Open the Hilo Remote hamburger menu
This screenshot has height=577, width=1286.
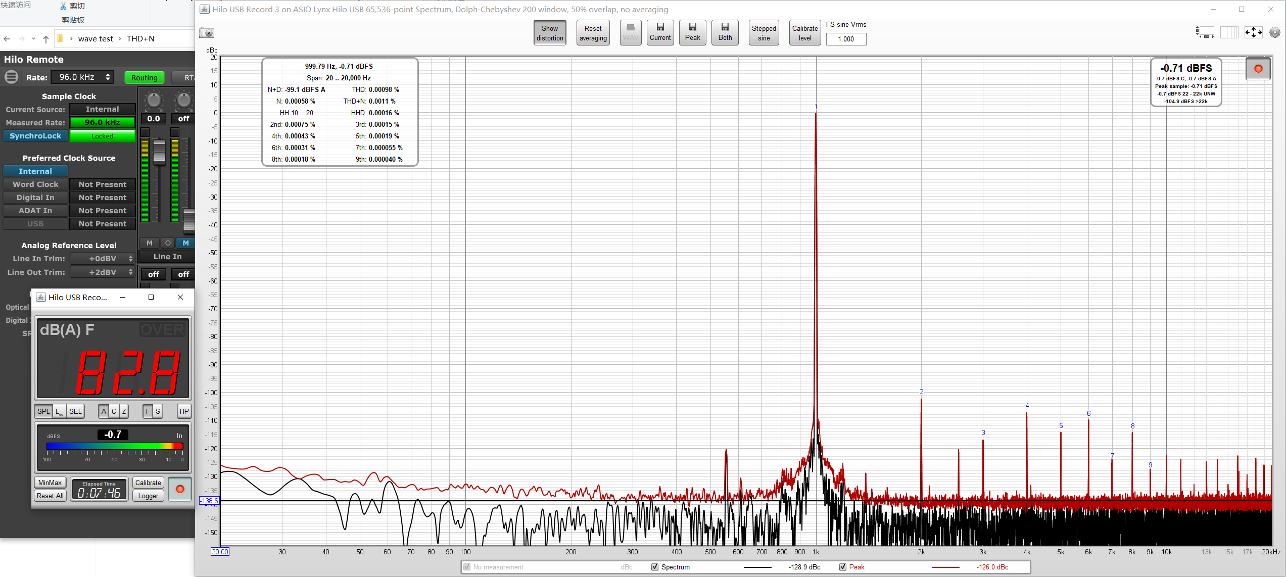[11, 77]
